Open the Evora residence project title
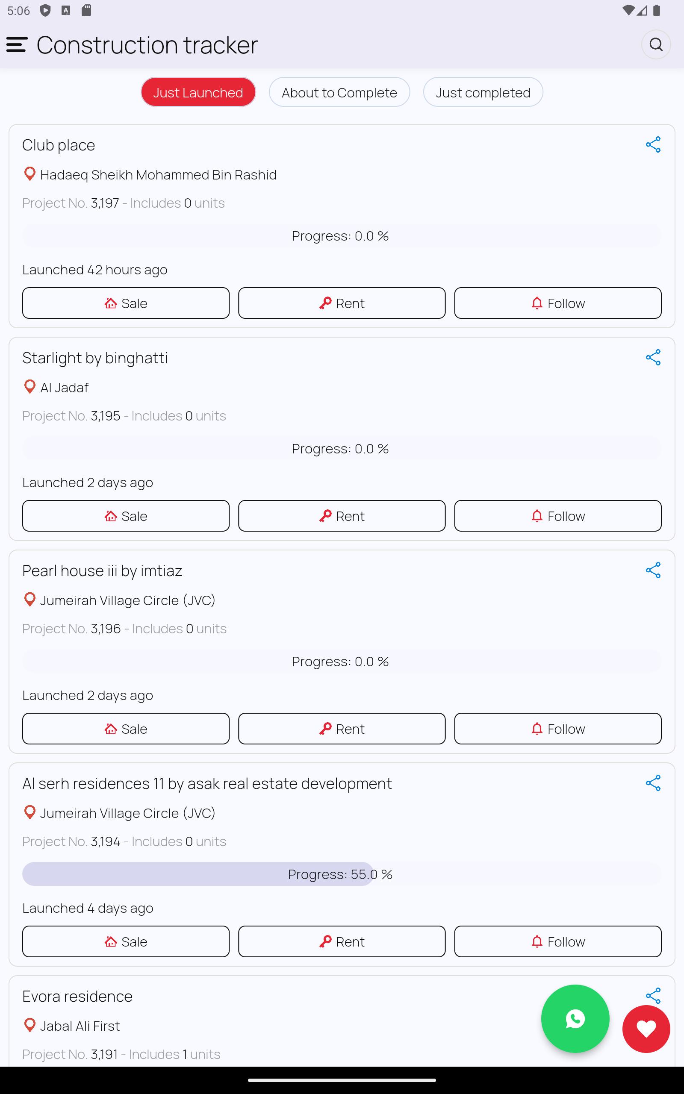684x1094 pixels. [77, 996]
